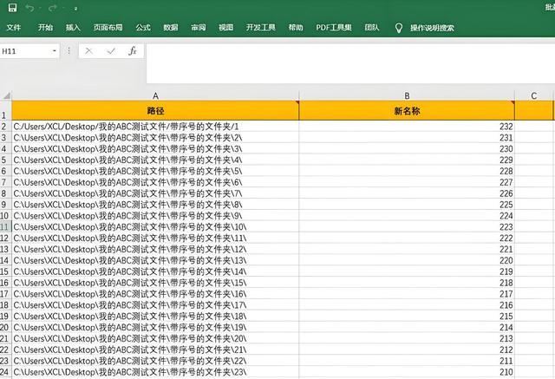Click the Insert Function fx icon
This screenshot has height=379, width=555.
click(x=133, y=51)
